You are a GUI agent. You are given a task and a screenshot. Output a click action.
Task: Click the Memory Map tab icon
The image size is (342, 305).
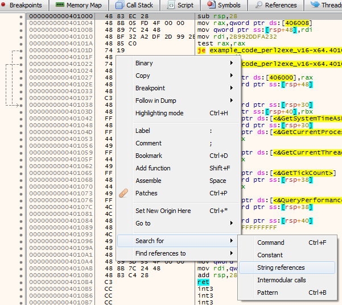(60, 5)
